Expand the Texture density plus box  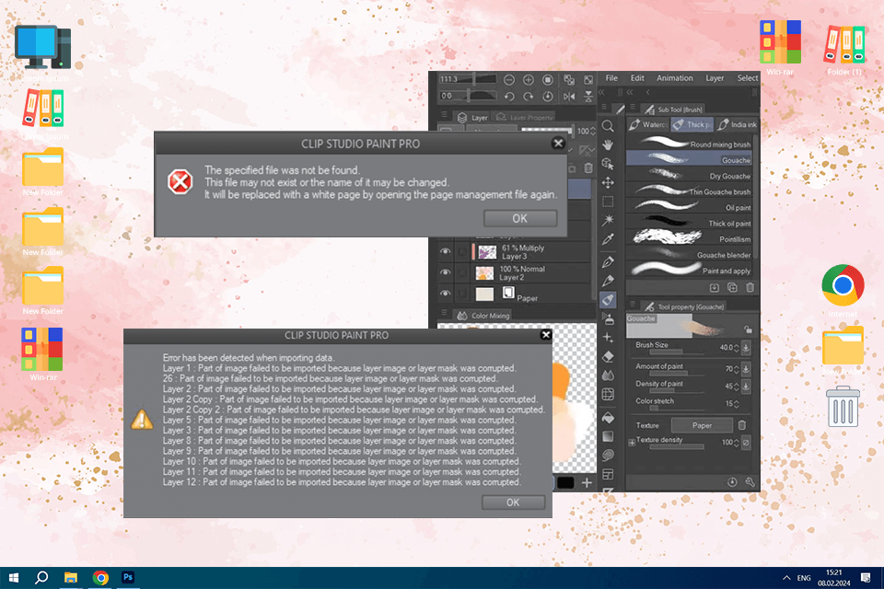(632, 443)
